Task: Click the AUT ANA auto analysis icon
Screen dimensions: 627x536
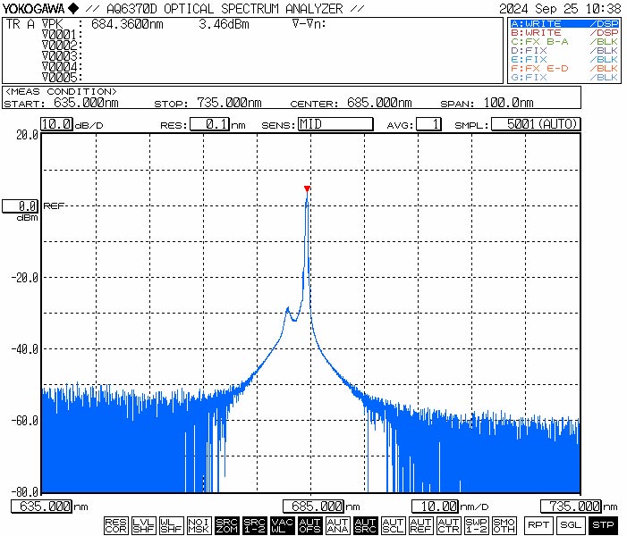Action: coord(337,525)
